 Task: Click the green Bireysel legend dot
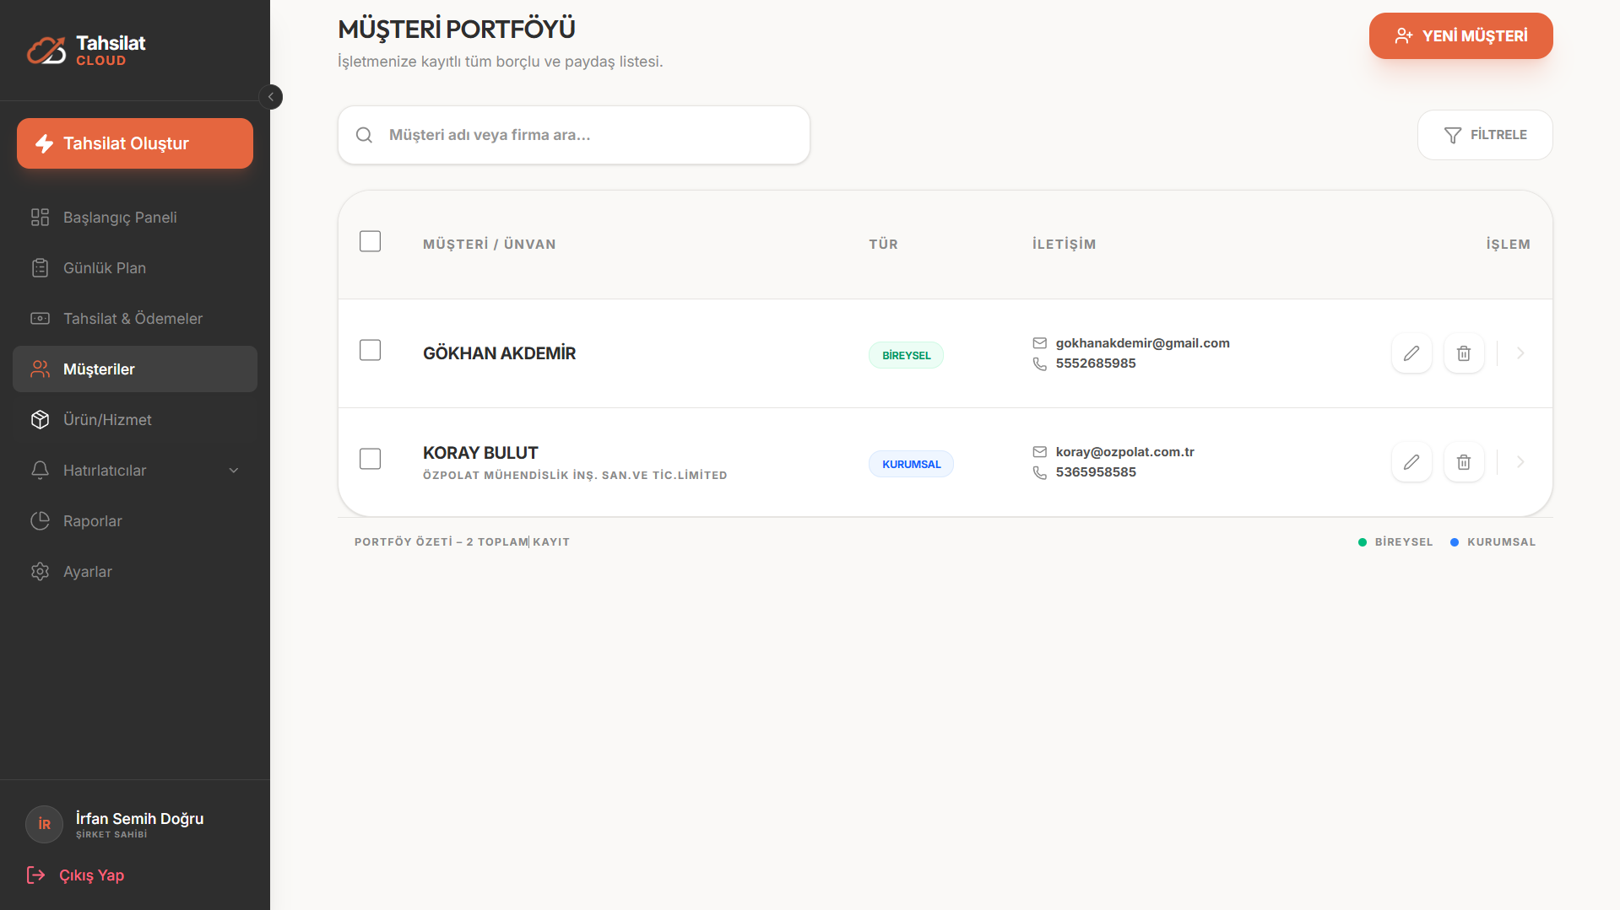[x=1363, y=542]
